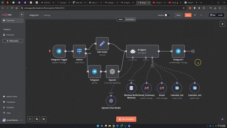Click the telegram2 workflow name
227x128 pixels.
pos(34,15)
